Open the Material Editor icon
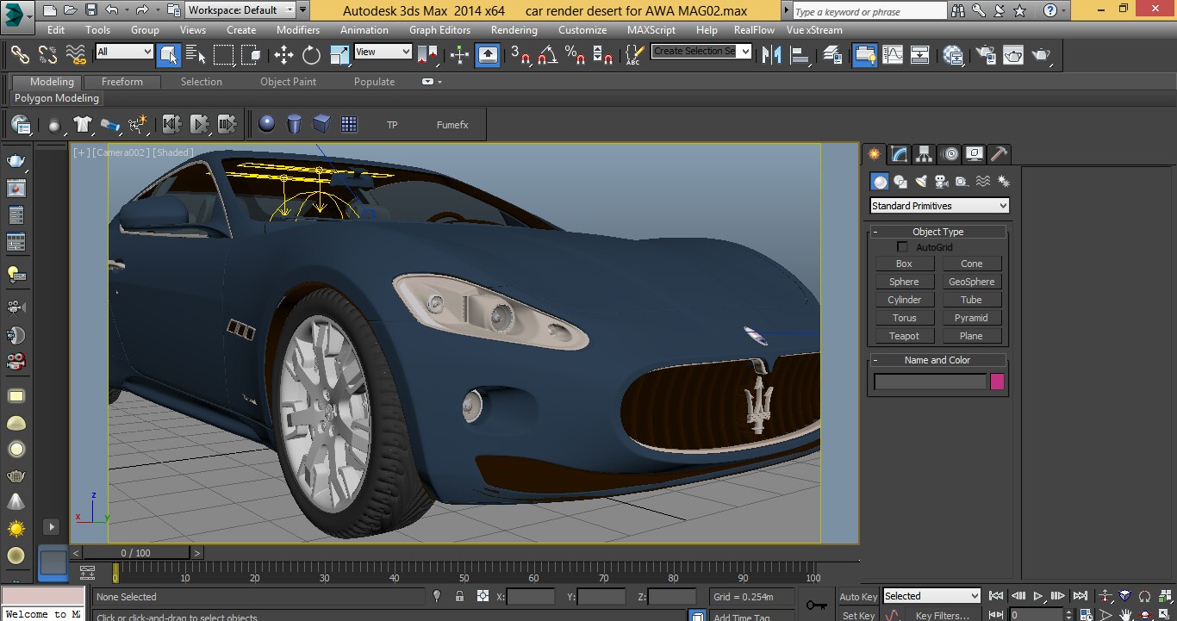 (953, 54)
